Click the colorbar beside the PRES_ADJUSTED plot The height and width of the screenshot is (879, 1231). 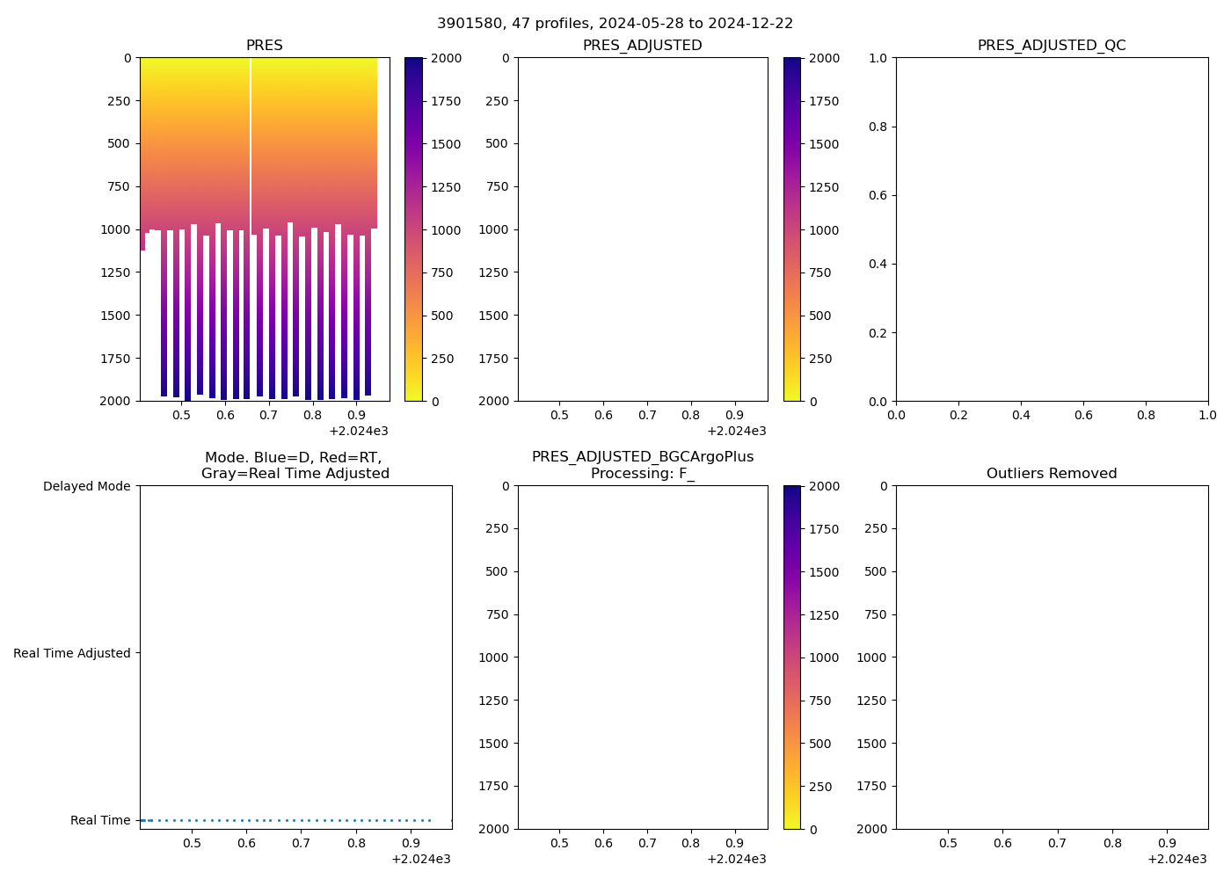[791, 229]
